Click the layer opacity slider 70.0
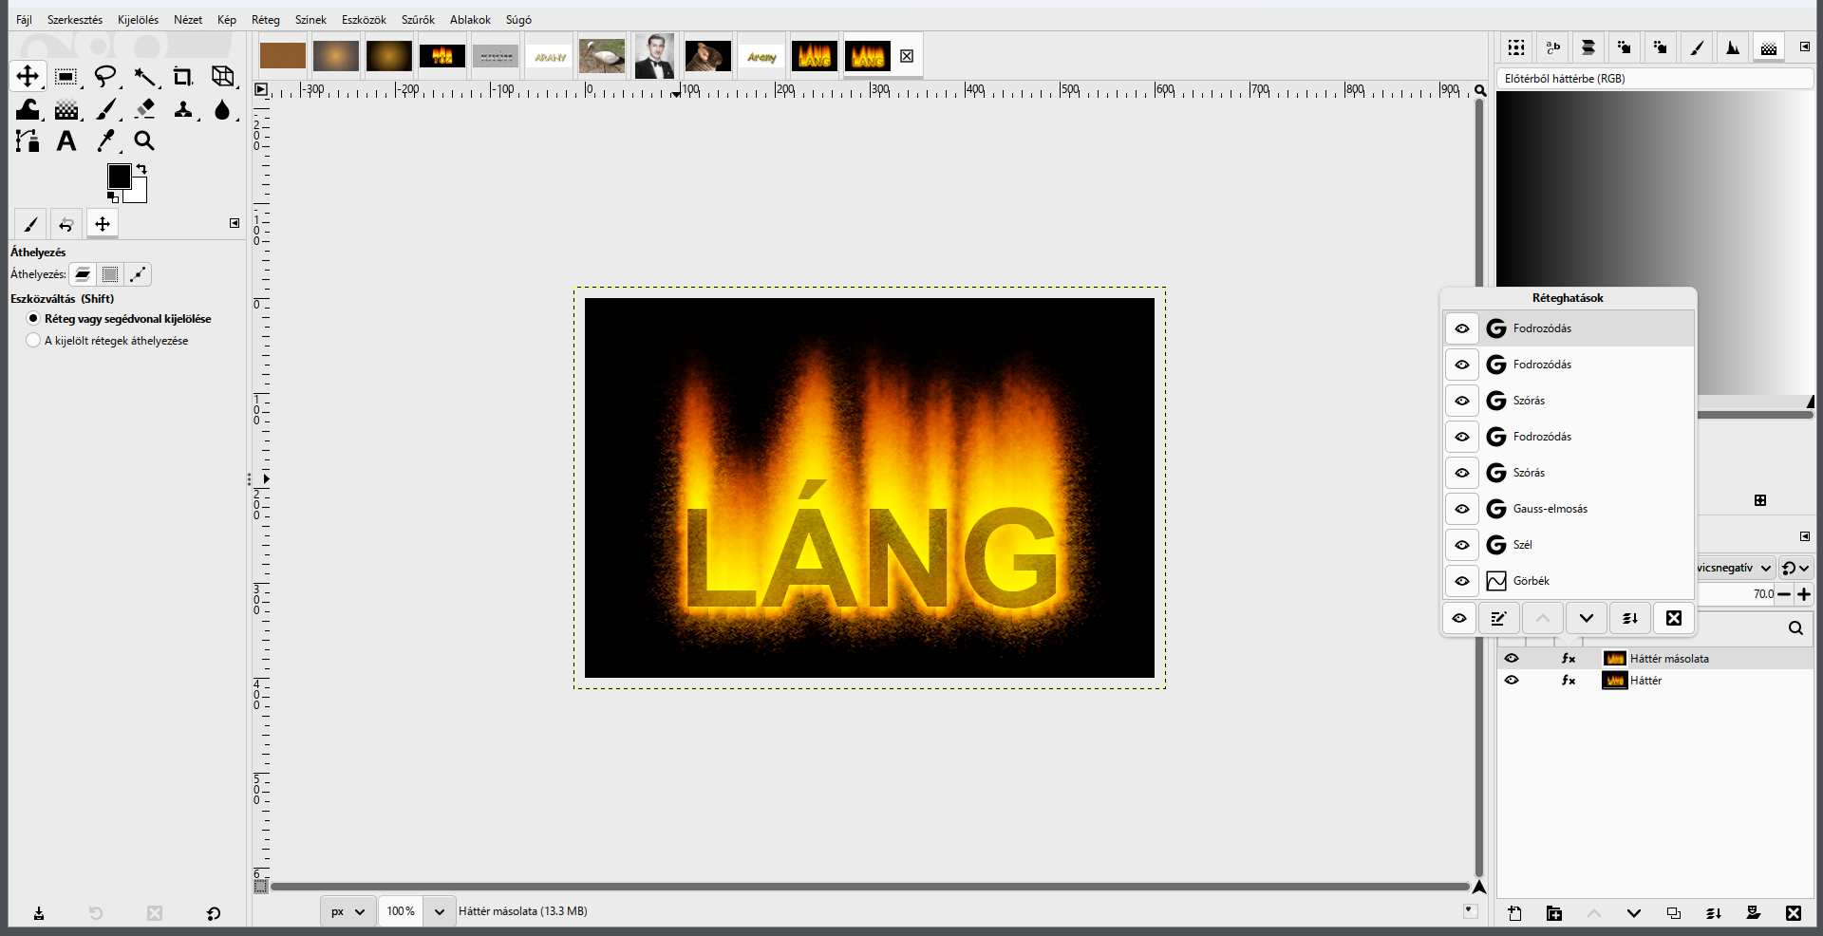Viewport: 1823px width, 936px height. point(1736,594)
